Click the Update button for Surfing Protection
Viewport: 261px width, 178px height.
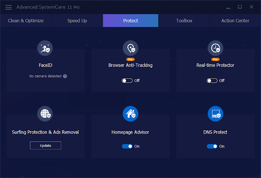pos(45,145)
